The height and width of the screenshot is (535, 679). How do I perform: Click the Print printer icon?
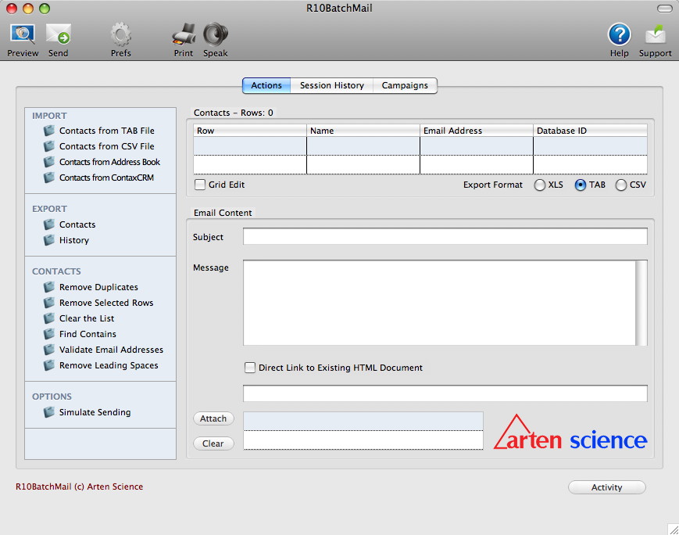(184, 34)
